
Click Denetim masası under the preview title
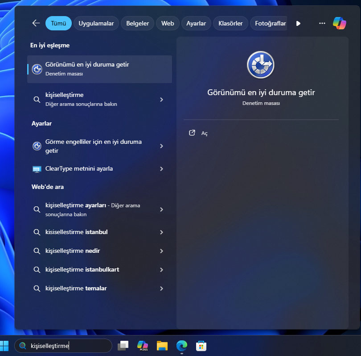point(261,103)
